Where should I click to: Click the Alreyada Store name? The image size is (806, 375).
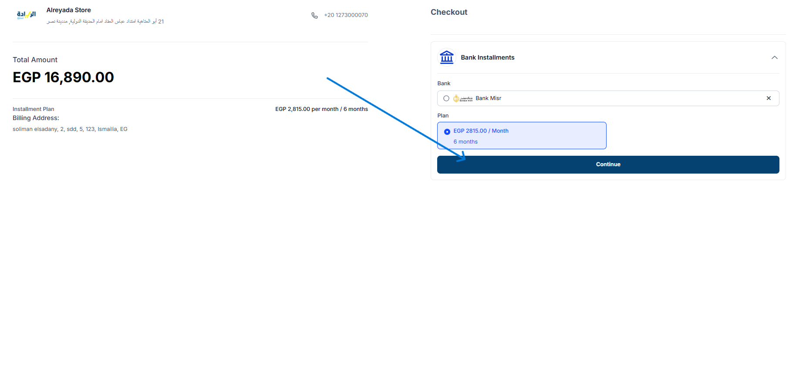click(x=69, y=10)
